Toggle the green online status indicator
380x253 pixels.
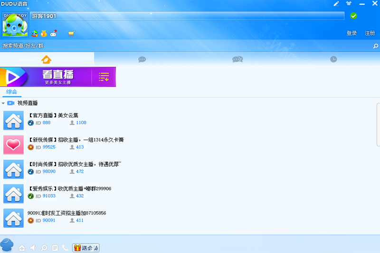click(353, 16)
